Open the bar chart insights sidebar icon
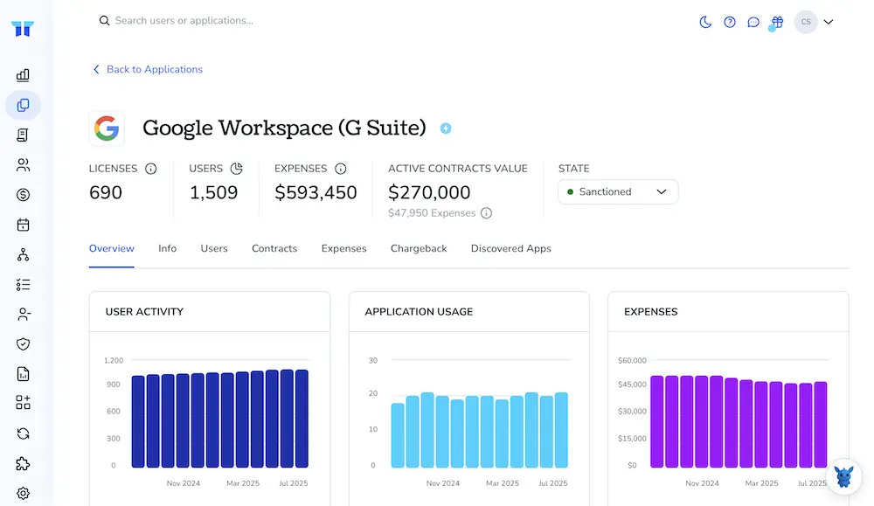 click(x=23, y=75)
